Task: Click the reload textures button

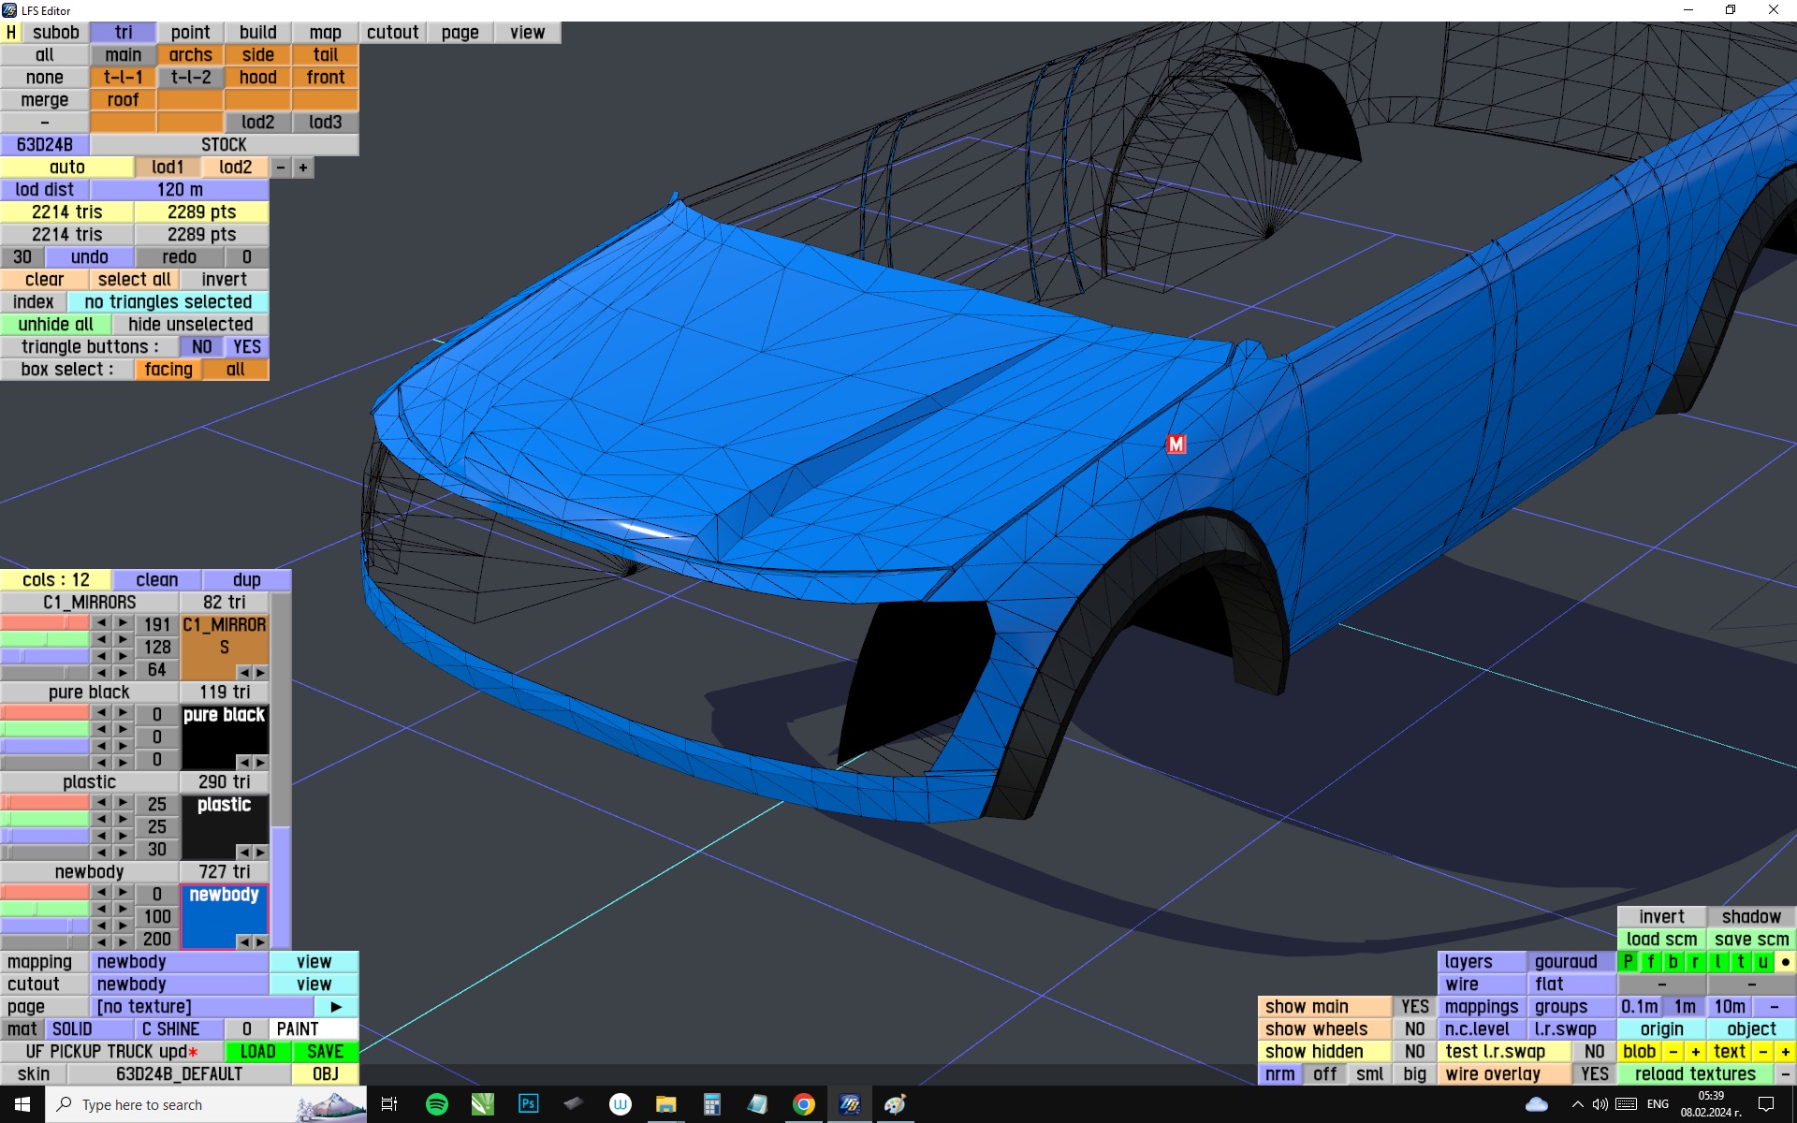Action: pyautogui.click(x=1695, y=1074)
